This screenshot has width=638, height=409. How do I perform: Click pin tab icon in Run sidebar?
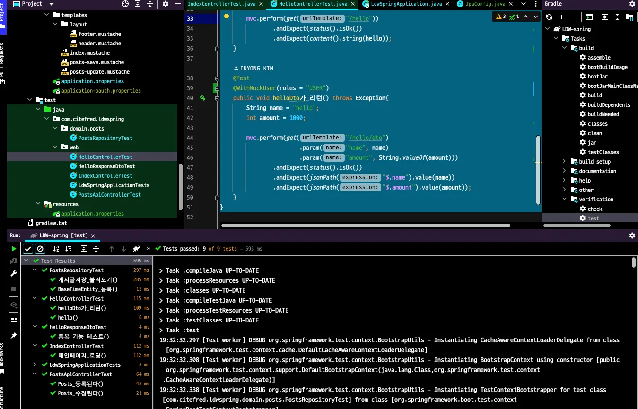(x=14, y=336)
